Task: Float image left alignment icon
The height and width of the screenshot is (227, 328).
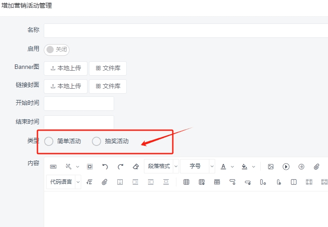Action: [x=135, y=182]
